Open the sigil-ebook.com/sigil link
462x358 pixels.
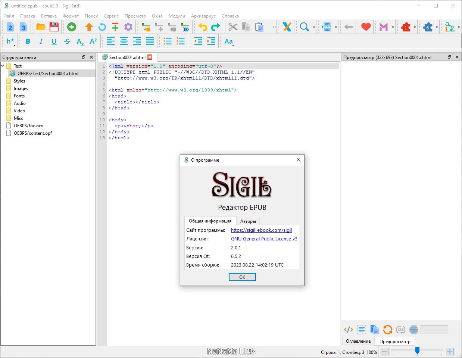261,230
